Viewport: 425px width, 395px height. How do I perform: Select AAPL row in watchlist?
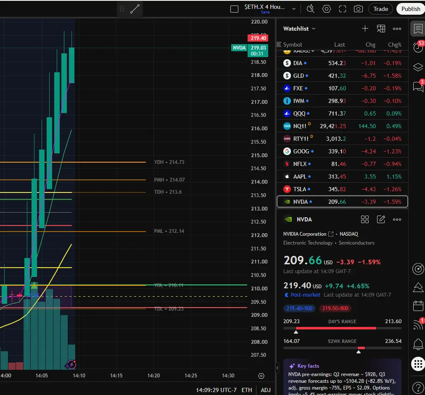tap(342, 176)
